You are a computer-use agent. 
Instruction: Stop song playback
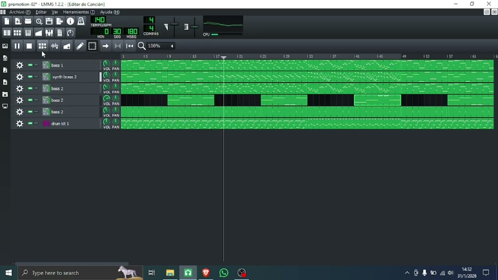tap(29, 46)
